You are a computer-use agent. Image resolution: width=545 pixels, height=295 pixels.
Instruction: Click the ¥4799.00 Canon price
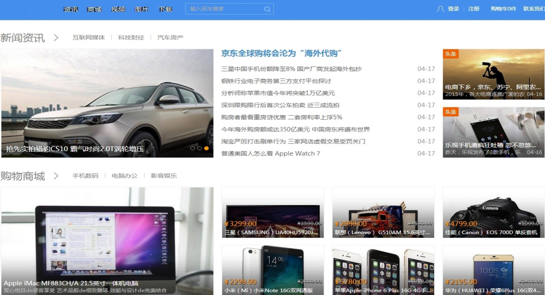[x=461, y=224]
